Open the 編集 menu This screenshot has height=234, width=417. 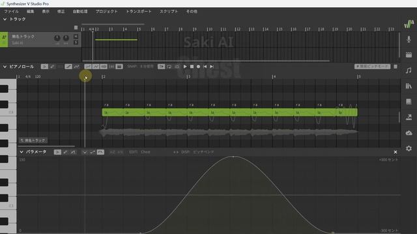(x=31, y=12)
